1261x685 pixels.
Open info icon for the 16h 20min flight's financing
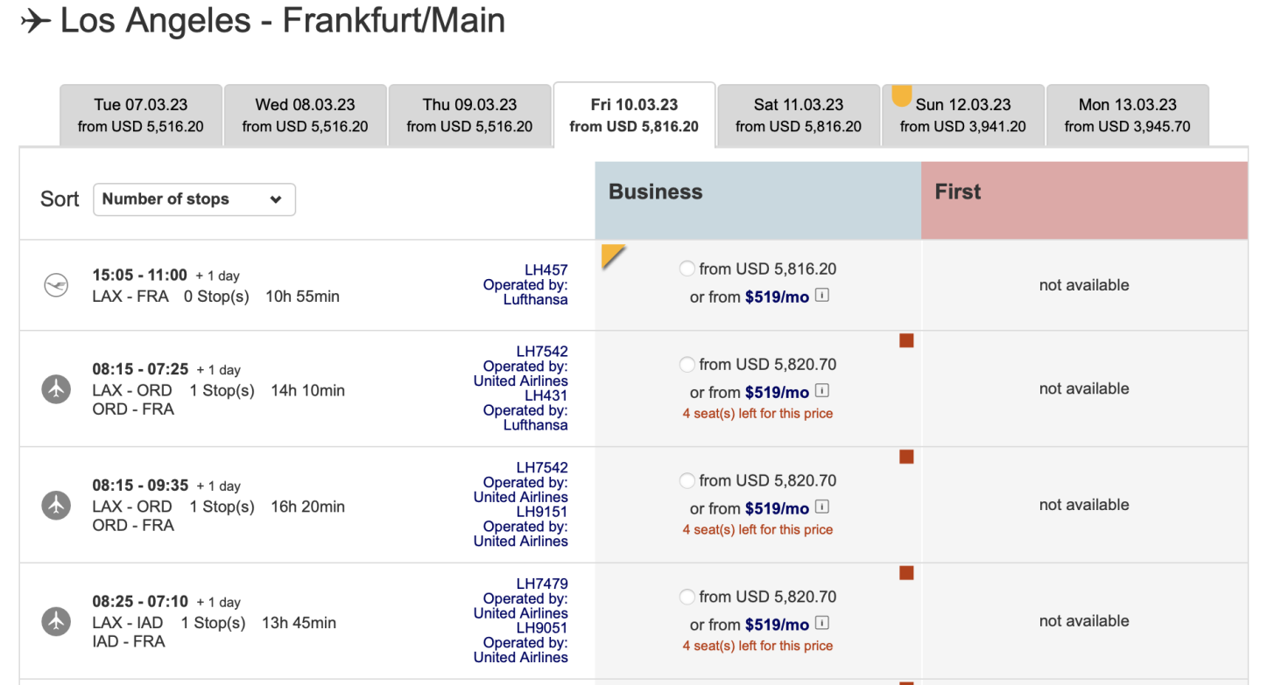[x=821, y=507]
